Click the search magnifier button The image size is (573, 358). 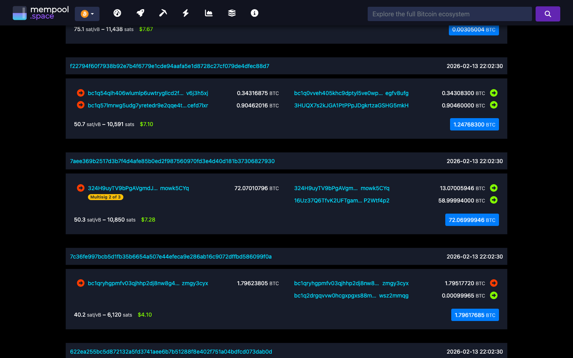pos(548,13)
